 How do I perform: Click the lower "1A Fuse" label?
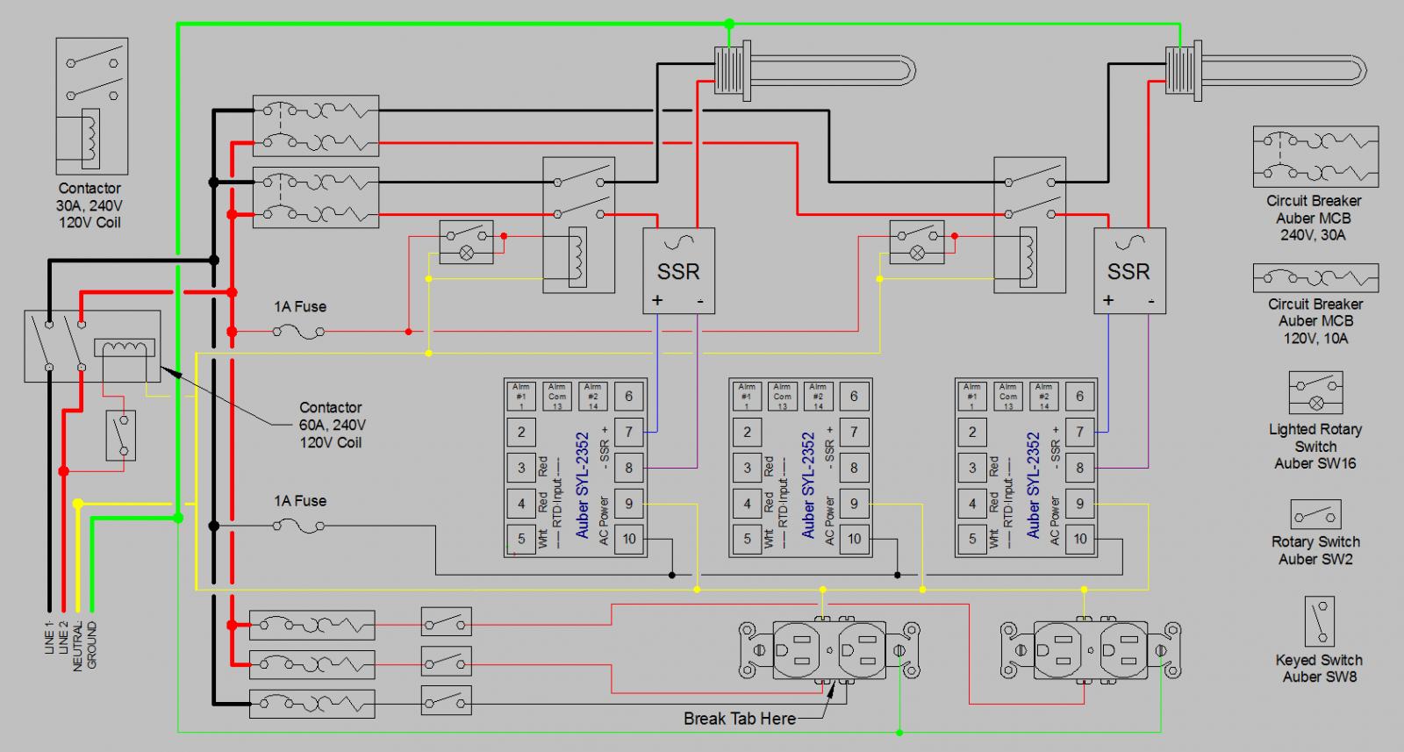coord(300,501)
